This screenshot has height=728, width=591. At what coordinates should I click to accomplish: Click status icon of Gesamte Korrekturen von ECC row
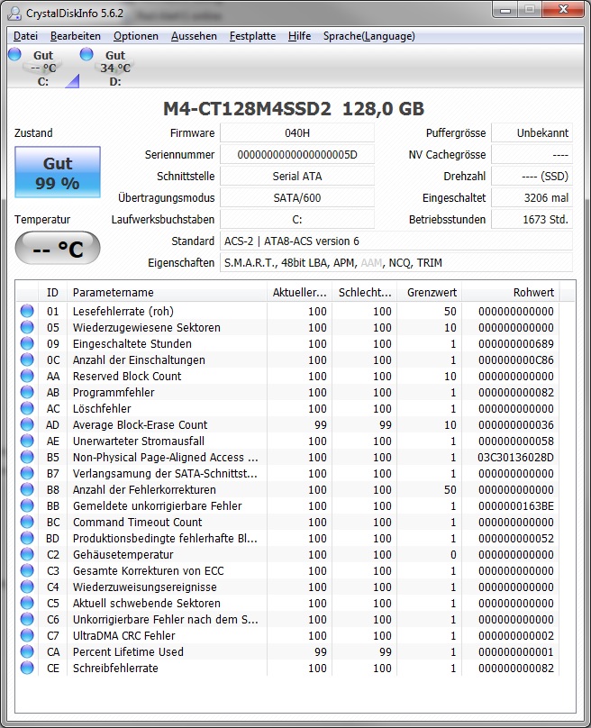[x=27, y=570]
